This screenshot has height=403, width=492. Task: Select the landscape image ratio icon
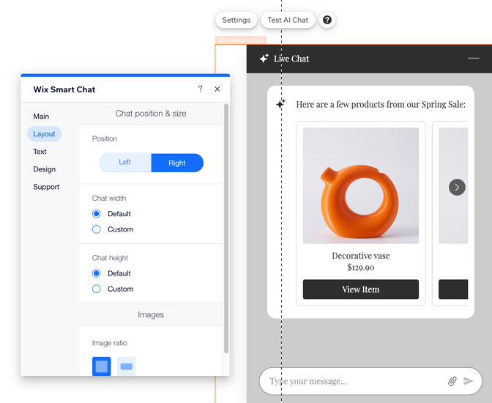(127, 366)
